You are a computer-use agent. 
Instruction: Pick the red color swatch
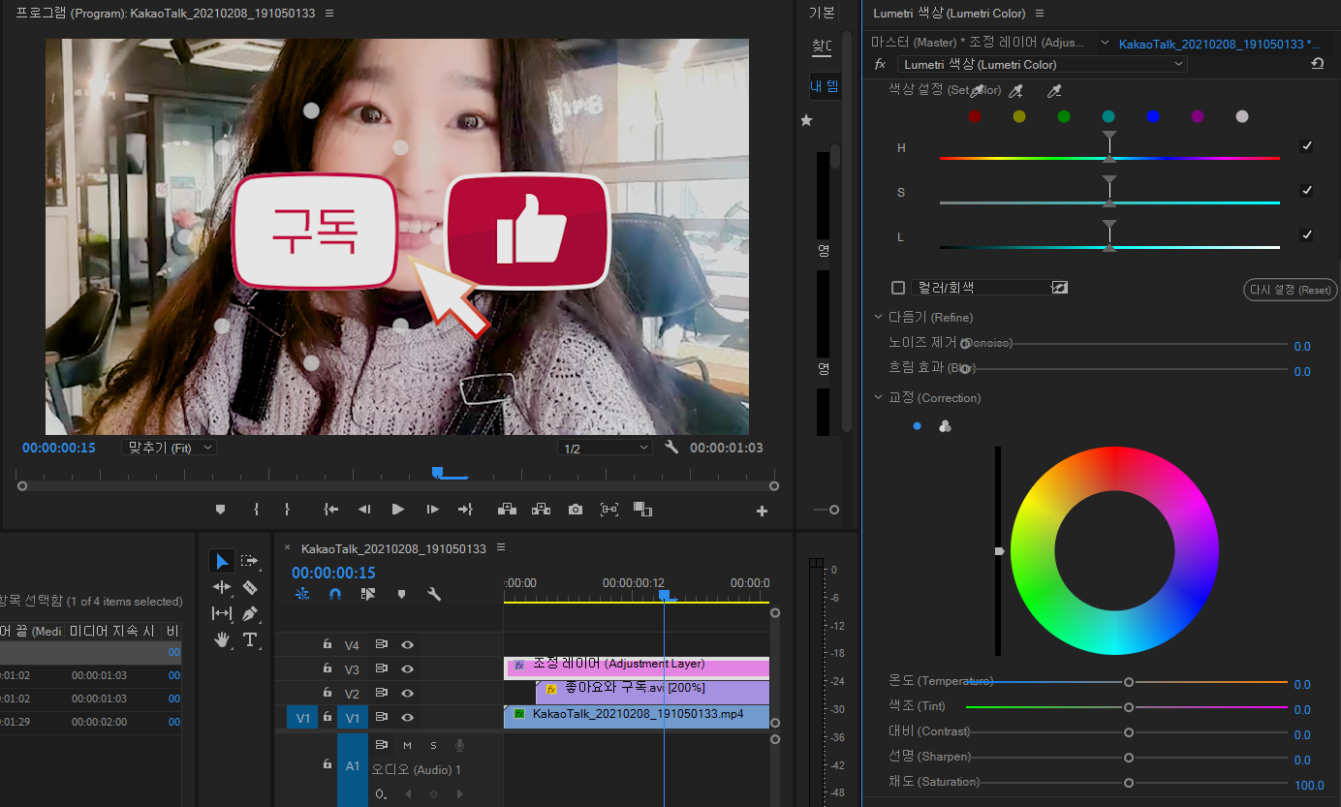pos(974,116)
